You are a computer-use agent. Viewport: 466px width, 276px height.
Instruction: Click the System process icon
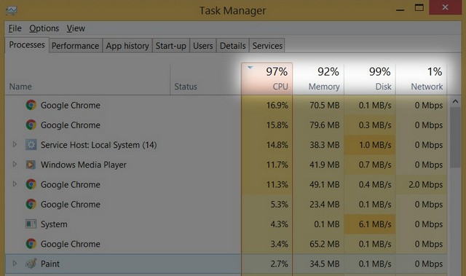pos(31,224)
